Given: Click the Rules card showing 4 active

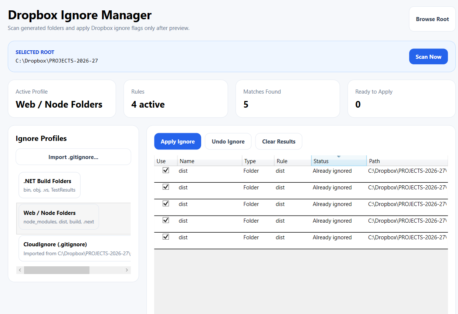Looking at the screenshot, I should coord(176,99).
